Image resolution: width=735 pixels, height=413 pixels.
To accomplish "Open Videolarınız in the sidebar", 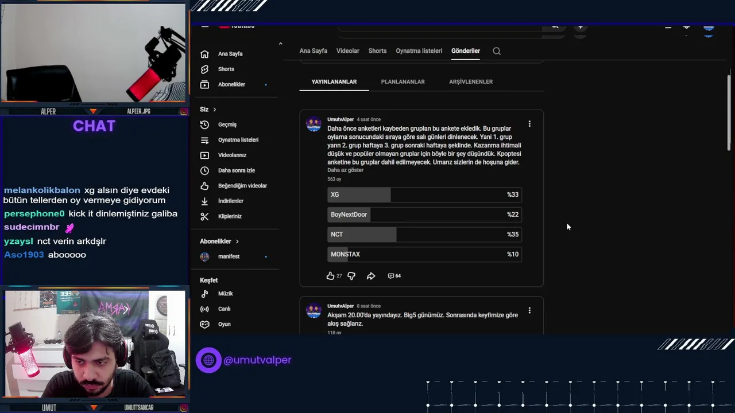I will (x=232, y=155).
